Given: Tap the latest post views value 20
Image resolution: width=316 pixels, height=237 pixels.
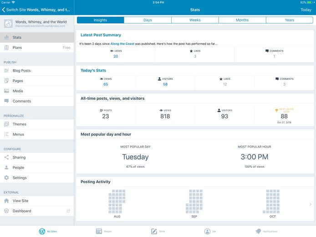Looking at the screenshot, I should coord(116,56).
